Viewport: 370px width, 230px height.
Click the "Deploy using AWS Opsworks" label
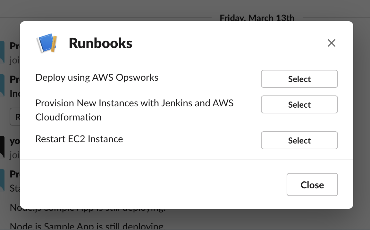click(97, 78)
